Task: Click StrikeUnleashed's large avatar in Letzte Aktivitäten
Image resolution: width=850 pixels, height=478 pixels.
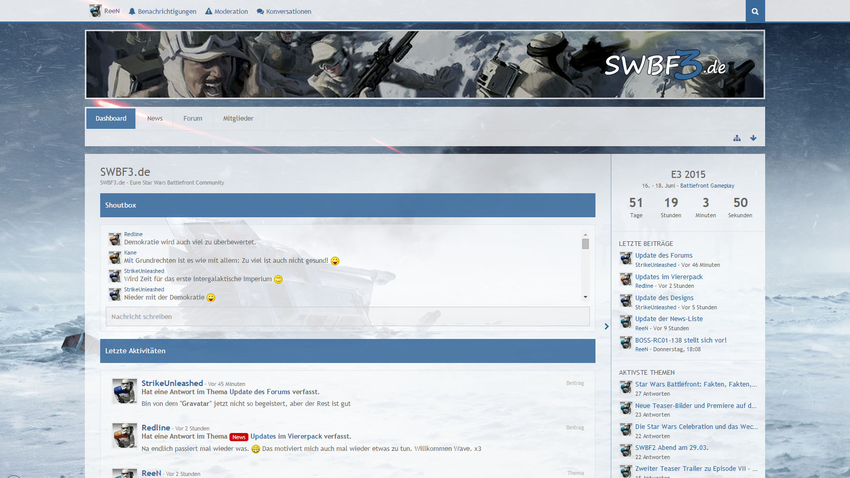Action: [x=125, y=391]
